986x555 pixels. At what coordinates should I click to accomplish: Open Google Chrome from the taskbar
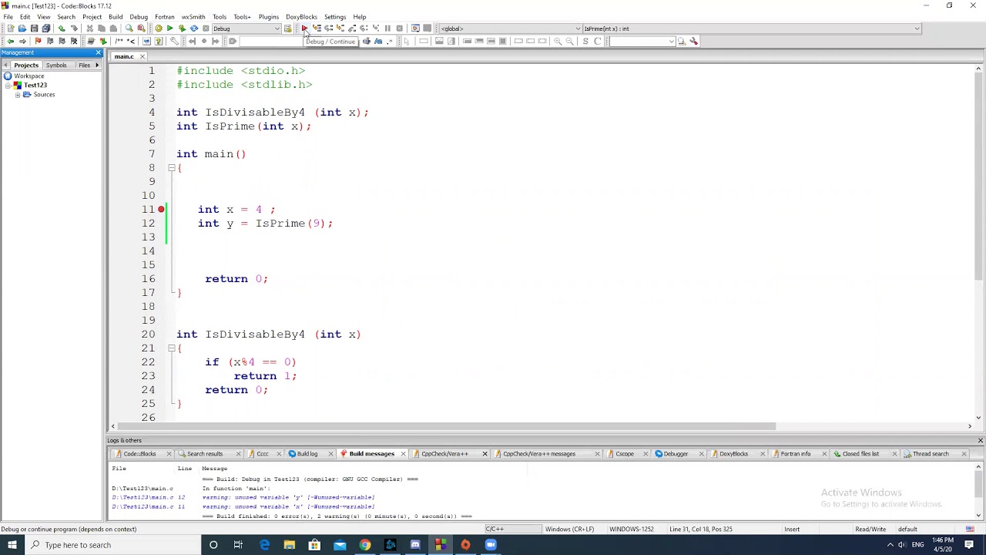click(365, 545)
